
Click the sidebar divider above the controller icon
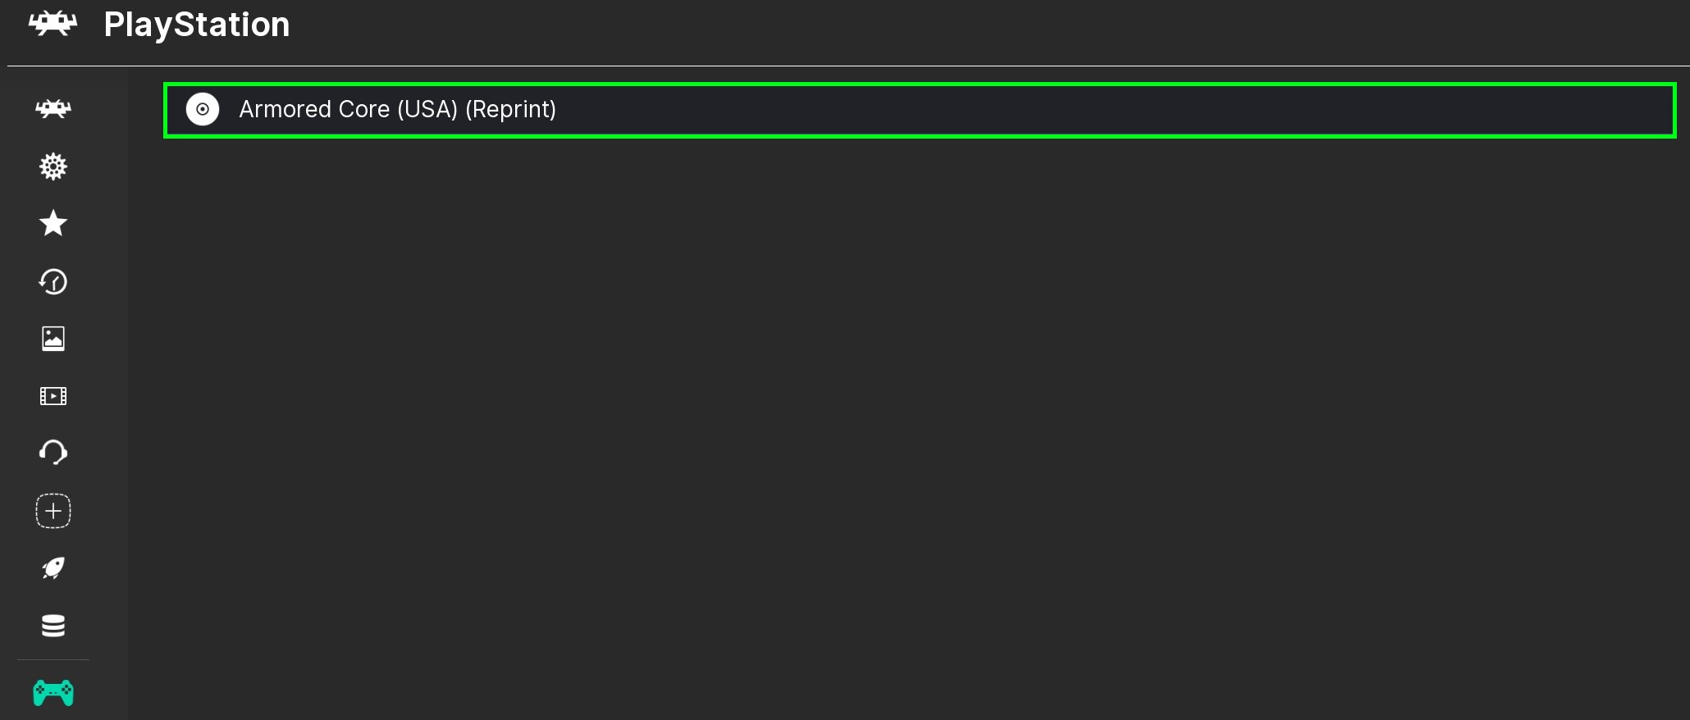point(53,659)
